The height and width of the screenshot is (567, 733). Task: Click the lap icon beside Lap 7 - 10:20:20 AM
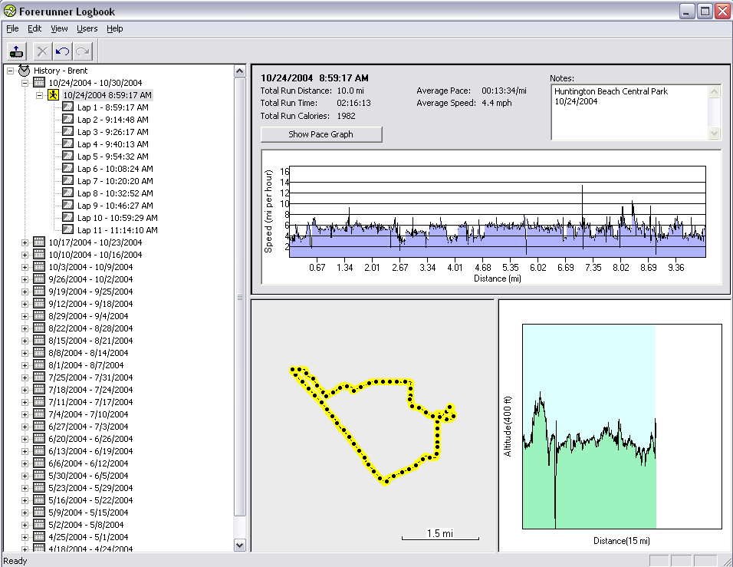click(x=67, y=180)
